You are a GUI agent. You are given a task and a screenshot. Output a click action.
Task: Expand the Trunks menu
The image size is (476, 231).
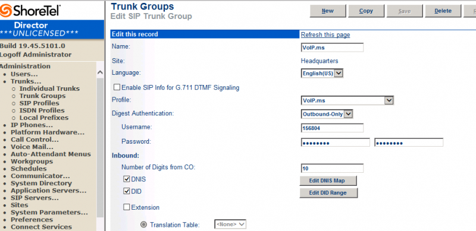26,81
